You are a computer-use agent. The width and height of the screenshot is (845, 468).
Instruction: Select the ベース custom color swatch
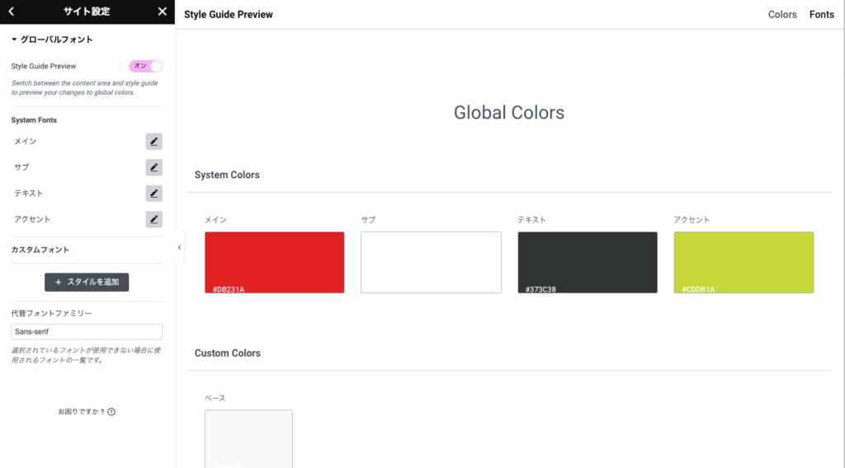pyautogui.click(x=248, y=438)
